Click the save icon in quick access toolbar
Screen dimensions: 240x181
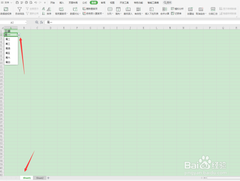(x=17, y=2)
